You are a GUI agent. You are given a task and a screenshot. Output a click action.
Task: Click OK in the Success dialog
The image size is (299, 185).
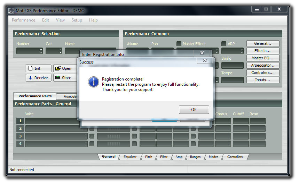(194, 110)
